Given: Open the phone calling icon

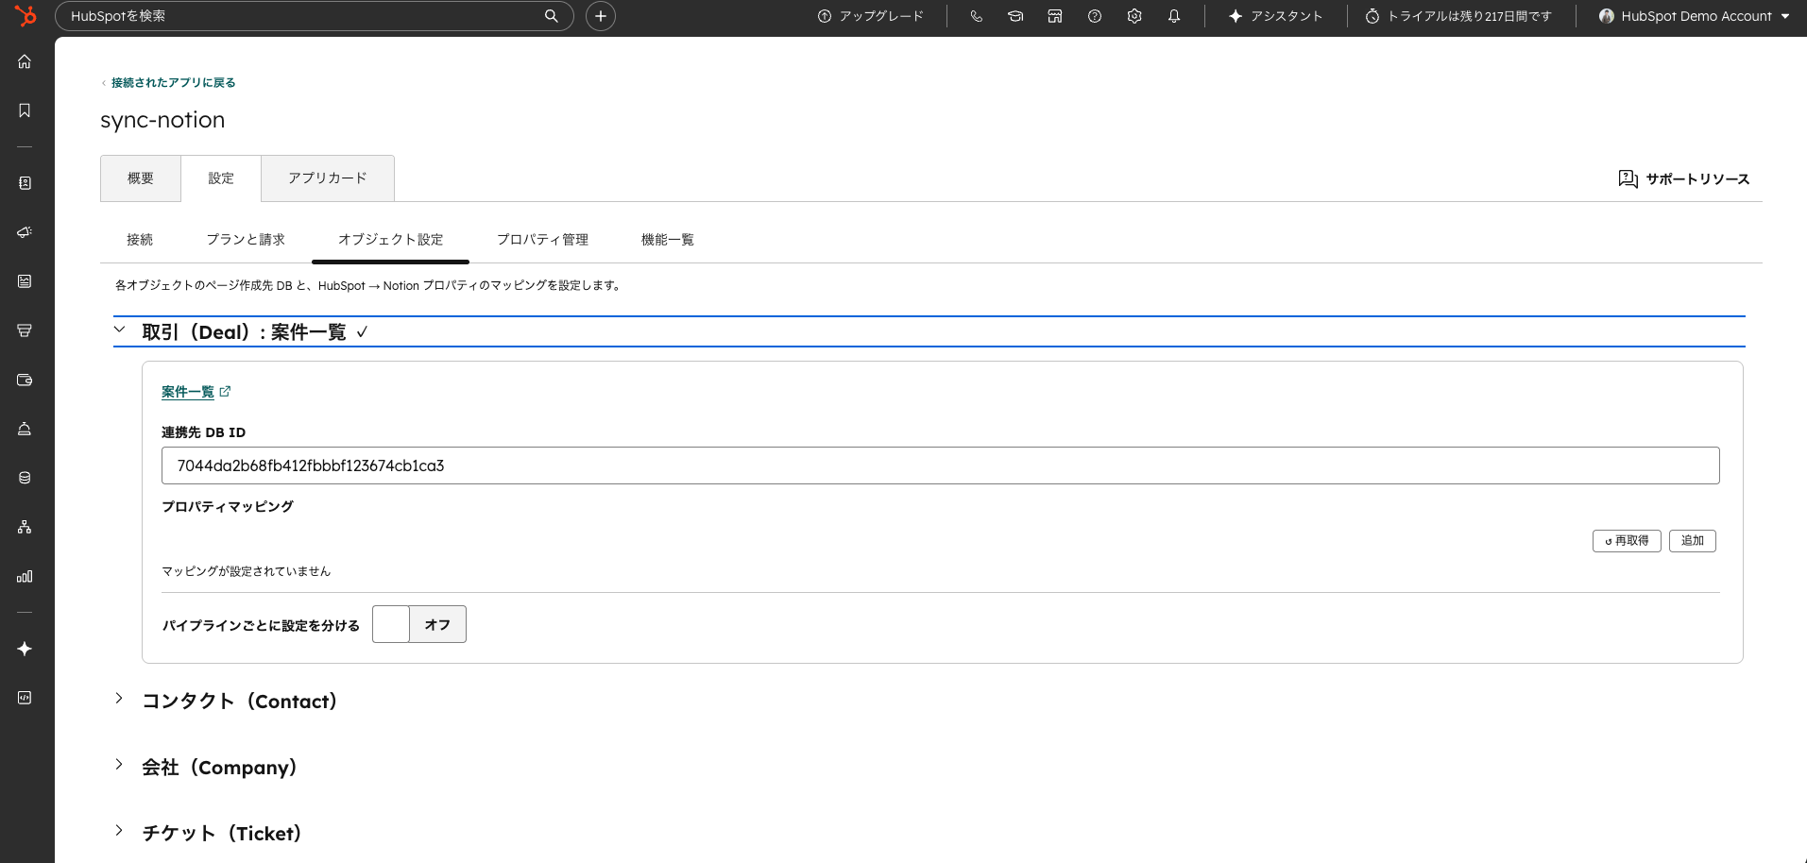Looking at the screenshot, I should (x=976, y=16).
